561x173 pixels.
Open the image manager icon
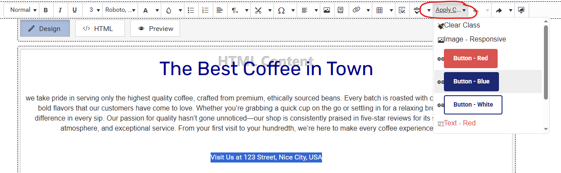[x=326, y=10]
